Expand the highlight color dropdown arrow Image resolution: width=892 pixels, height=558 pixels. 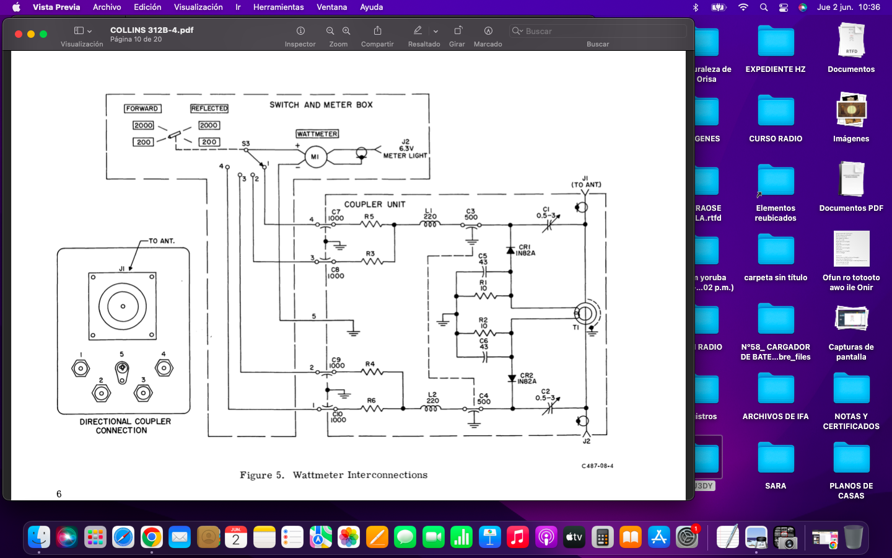point(435,31)
